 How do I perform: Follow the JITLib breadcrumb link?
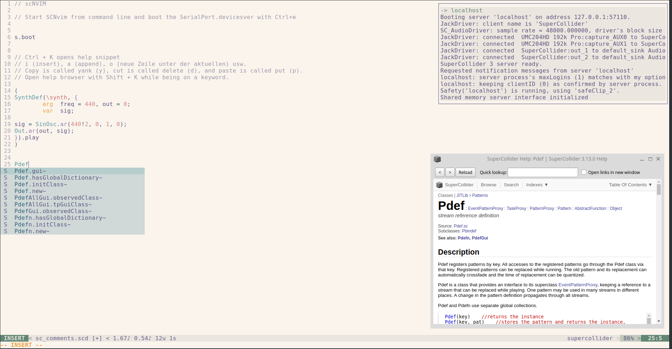pyautogui.click(x=462, y=195)
